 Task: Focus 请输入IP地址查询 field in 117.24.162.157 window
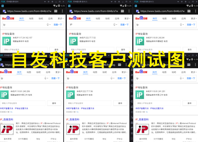coord(25,49)
